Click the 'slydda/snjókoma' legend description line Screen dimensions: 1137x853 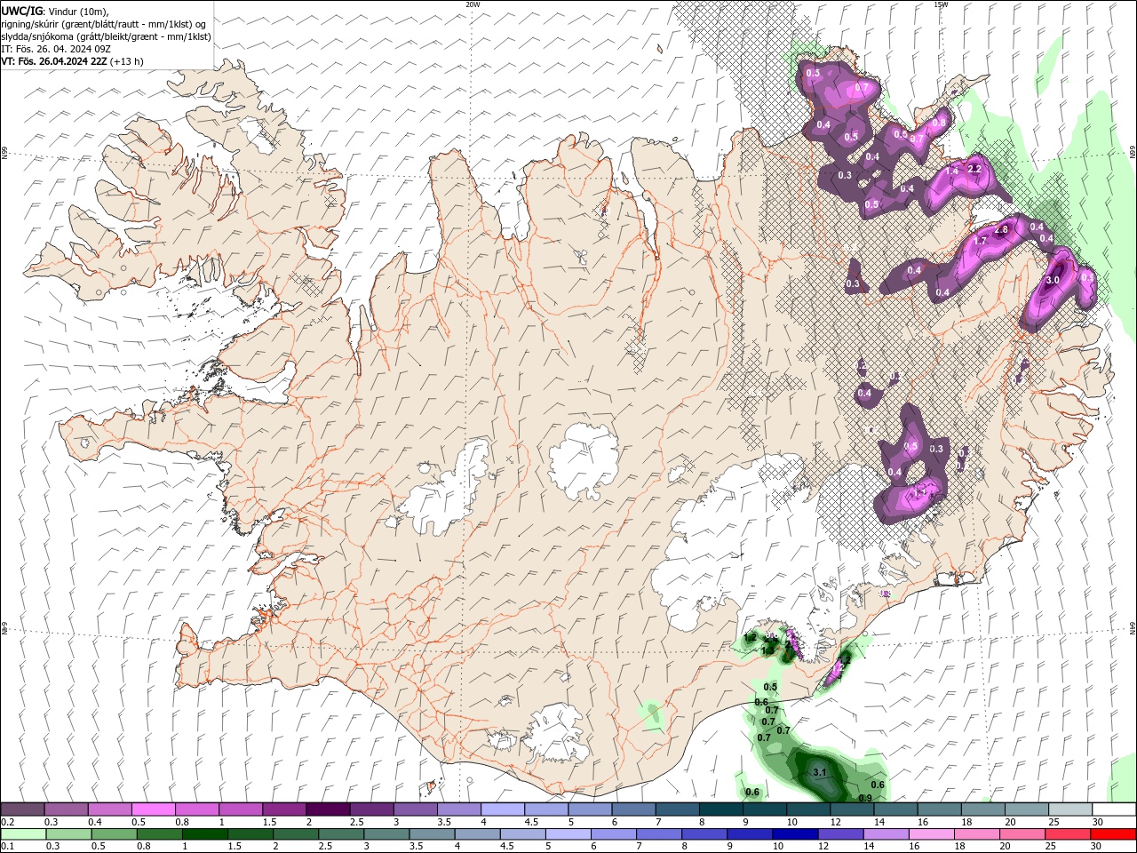tap(106, 36)
